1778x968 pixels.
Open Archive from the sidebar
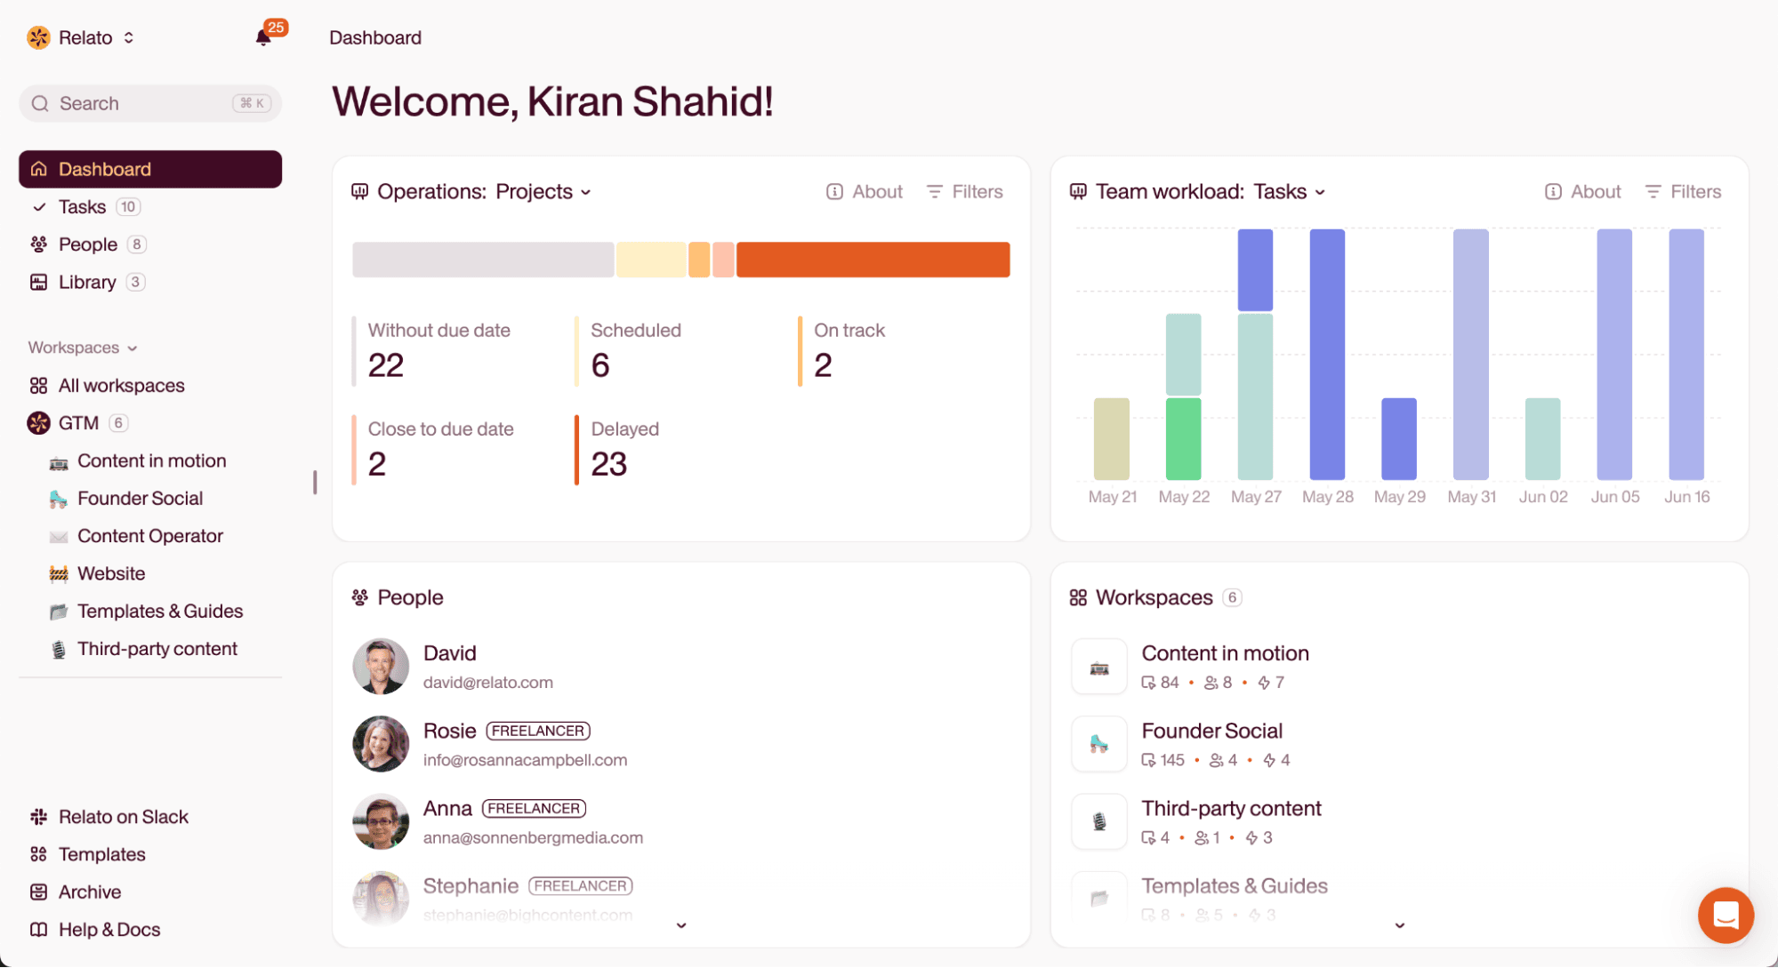click(x=89, y=892)
